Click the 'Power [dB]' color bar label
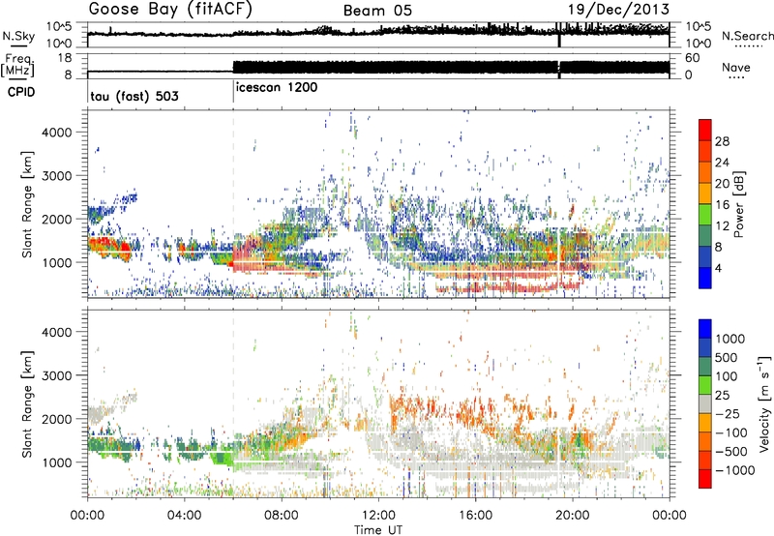The image size is (774, 536). pyautogui.click(x=738, y=204)
